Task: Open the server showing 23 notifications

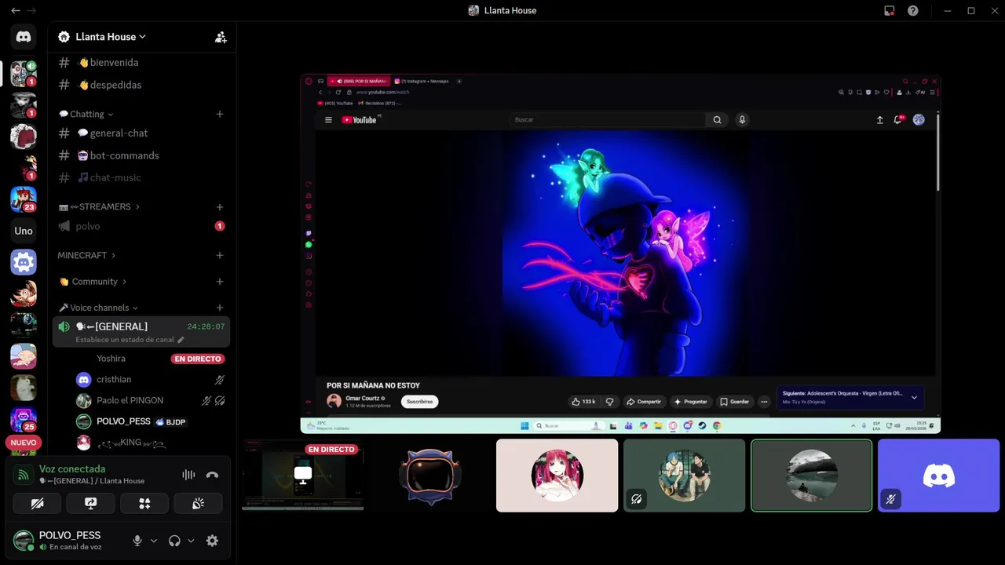Action: pos(24,199)
